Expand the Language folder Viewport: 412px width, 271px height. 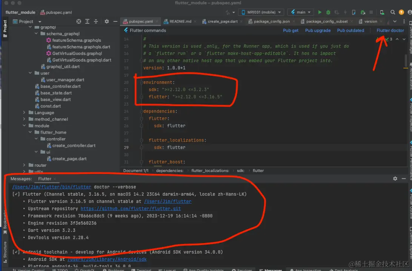pyautogui.click(x=25, y=113)
